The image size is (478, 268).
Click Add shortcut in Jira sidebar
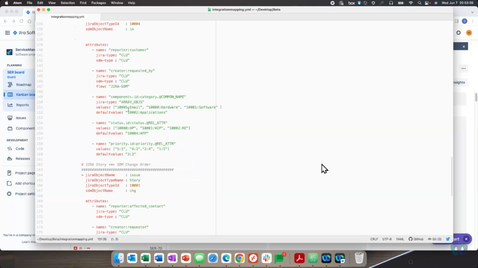[25, 183]
